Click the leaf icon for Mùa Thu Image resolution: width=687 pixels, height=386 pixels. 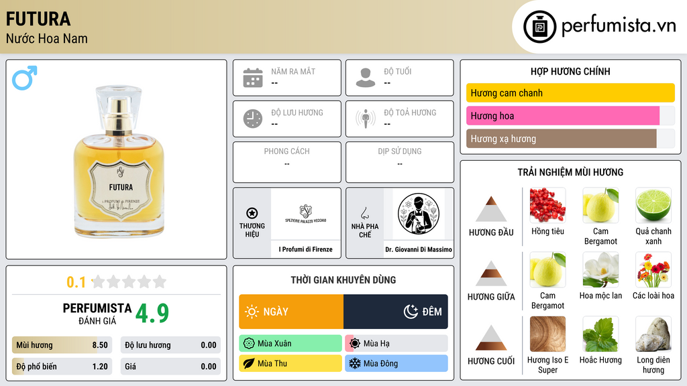click(x=249, y=364)
